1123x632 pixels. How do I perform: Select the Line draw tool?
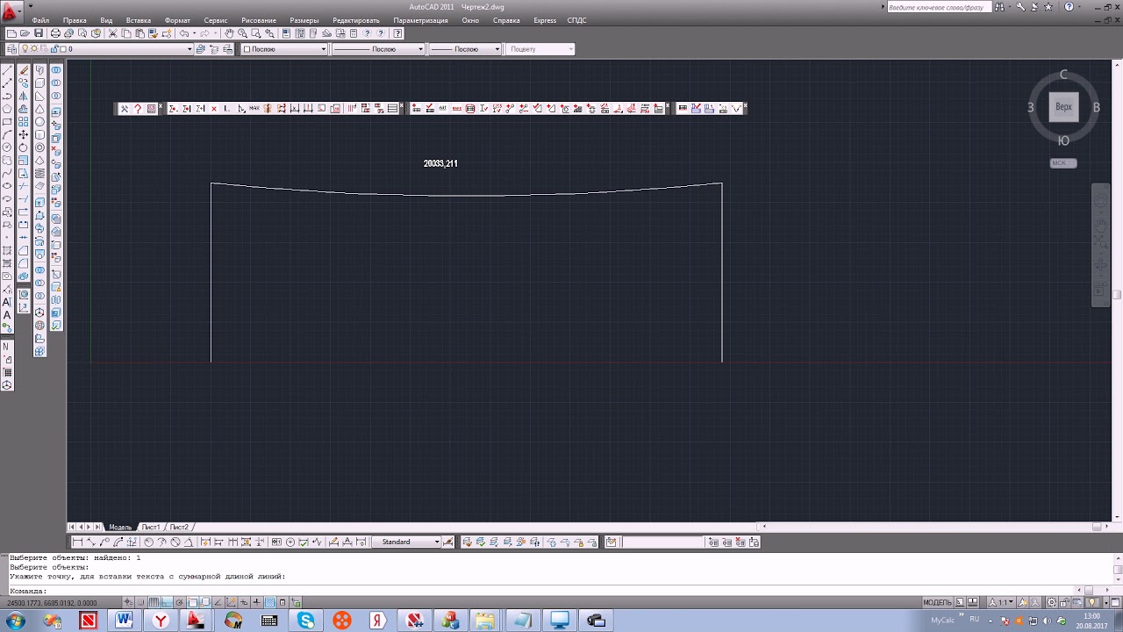pyautogui.click(x=7, y=70)
